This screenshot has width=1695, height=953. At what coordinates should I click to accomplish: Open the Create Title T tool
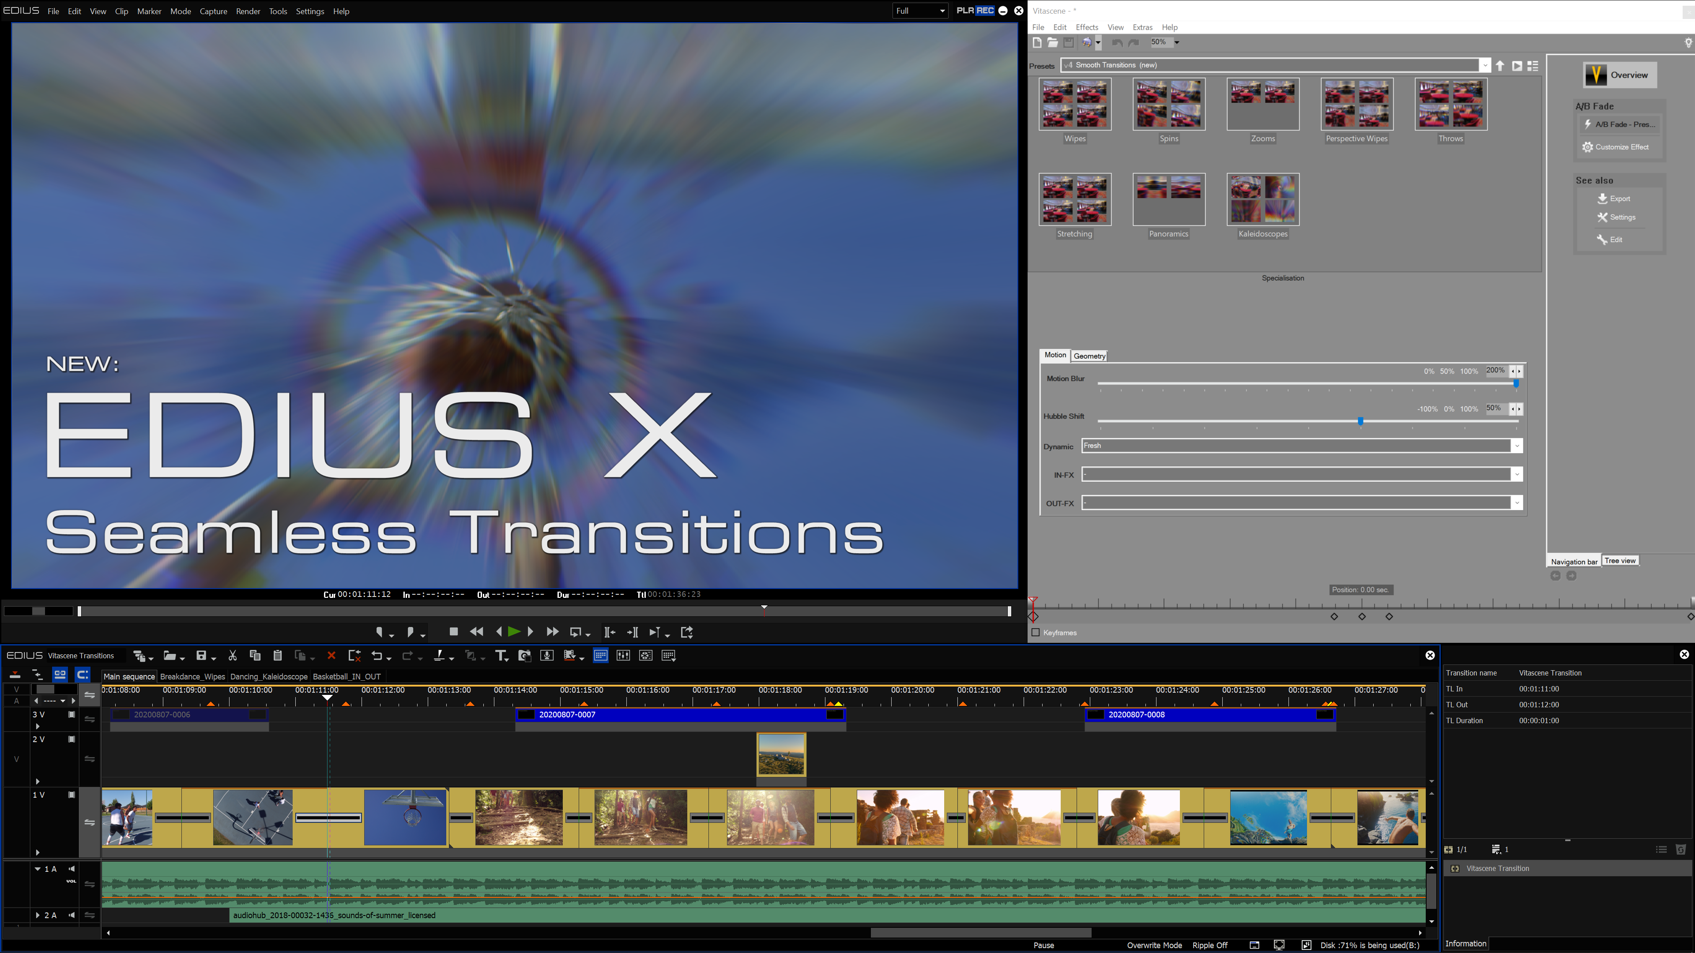click(x=500, y=656)
